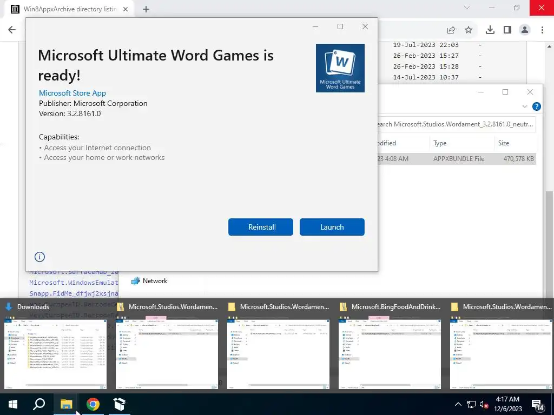Open Snapp.FidMe link in page
554x415 pixels.
point(74,293)
